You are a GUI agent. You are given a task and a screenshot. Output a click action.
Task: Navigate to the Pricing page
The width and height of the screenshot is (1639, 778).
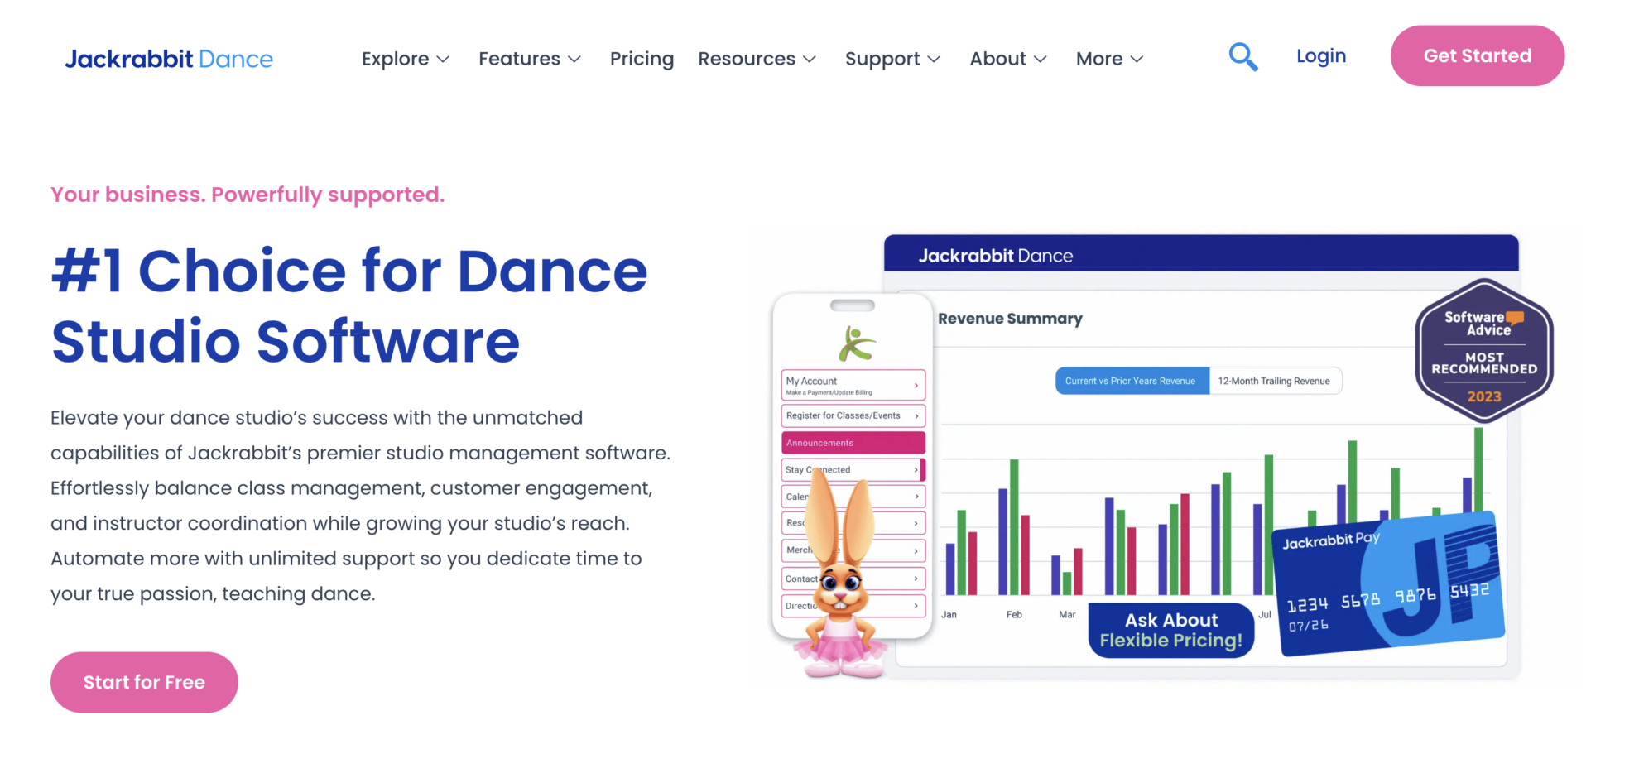pyautogui.click(x=642, y=59)
